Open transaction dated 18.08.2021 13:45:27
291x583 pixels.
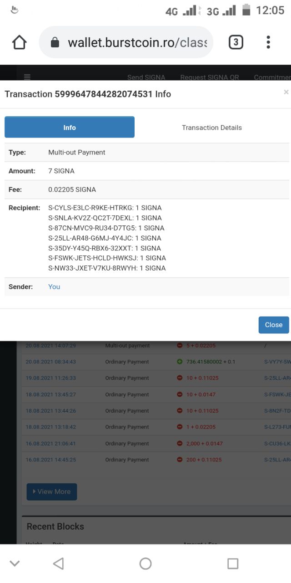51,394
